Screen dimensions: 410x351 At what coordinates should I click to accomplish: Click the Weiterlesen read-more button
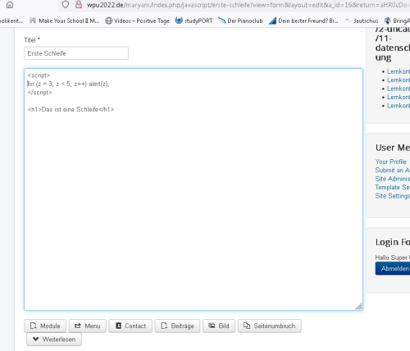pyautogui.click(x=54, y=340)
